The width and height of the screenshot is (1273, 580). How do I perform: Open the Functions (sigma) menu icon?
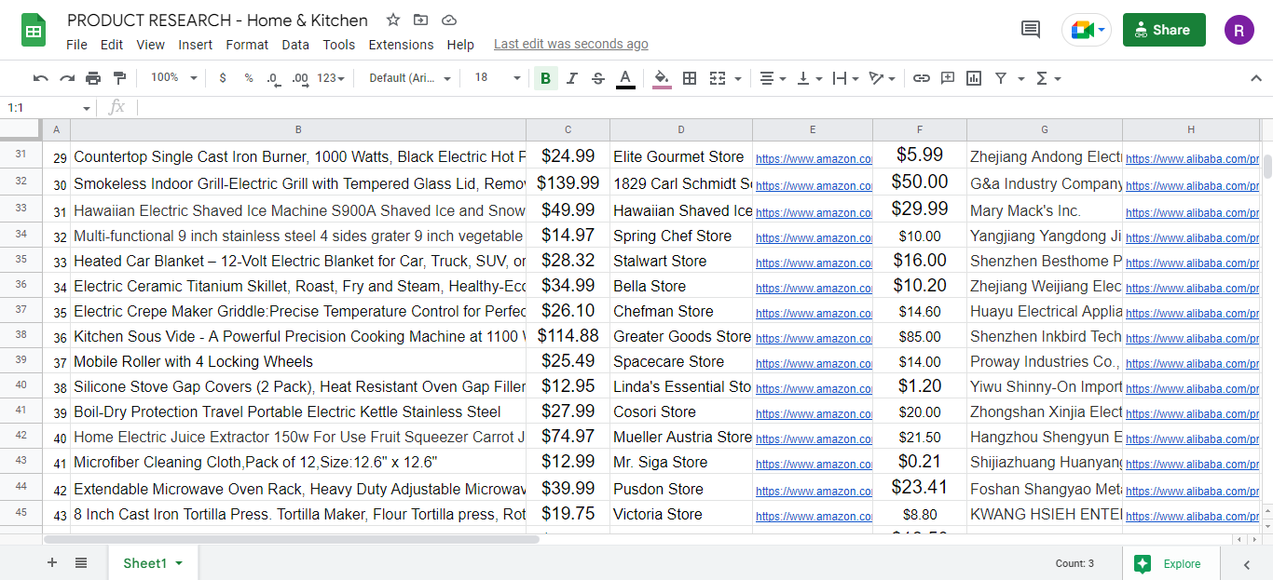1044,78
